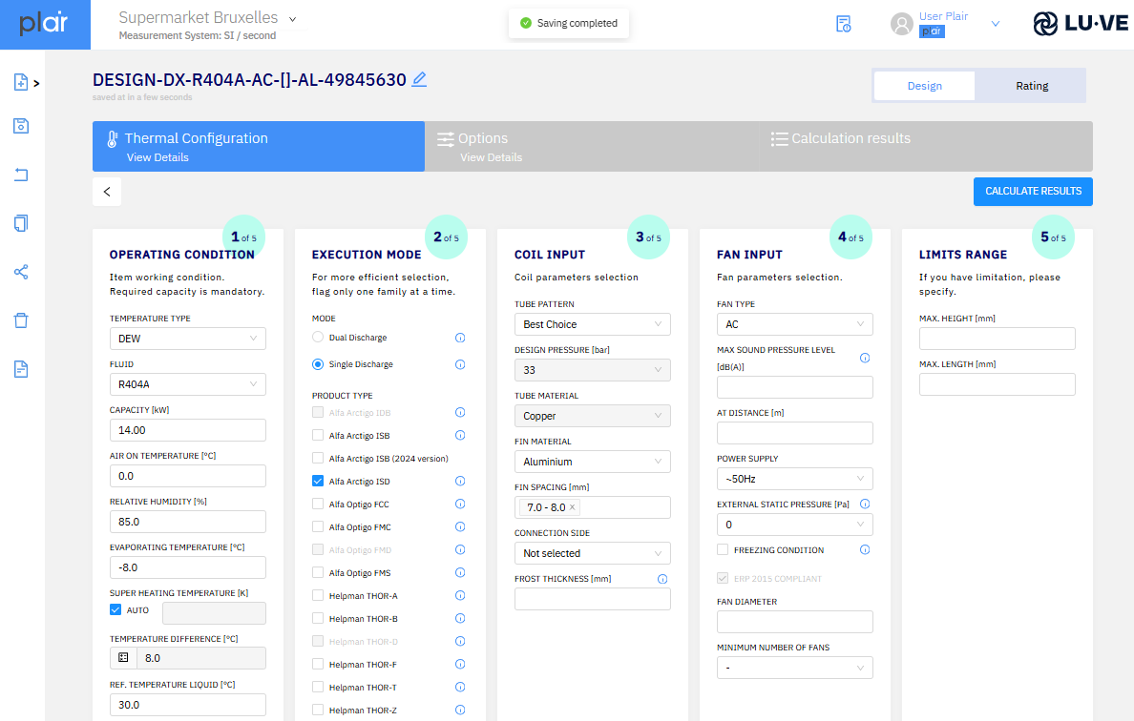Viewport: 1134px width, 721px height.
Task: Enable Freezing Condition checkbox
Action: click(723, 549)
